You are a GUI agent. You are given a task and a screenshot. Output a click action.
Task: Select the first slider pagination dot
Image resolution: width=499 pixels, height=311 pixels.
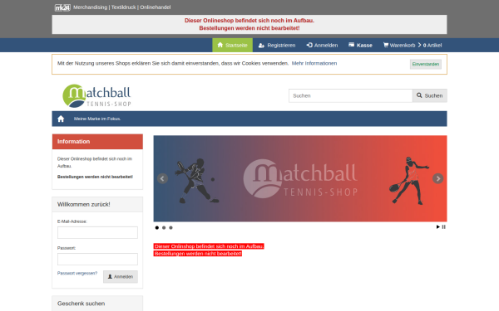157,227
